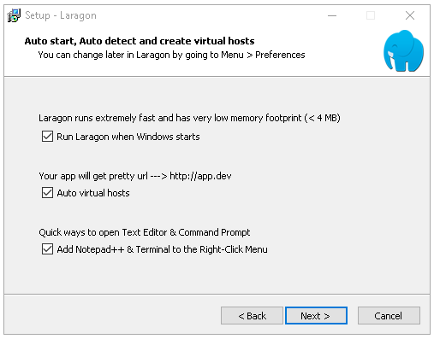
Task: Click the blue Laragon elephant logo
Action: point(403,50)
